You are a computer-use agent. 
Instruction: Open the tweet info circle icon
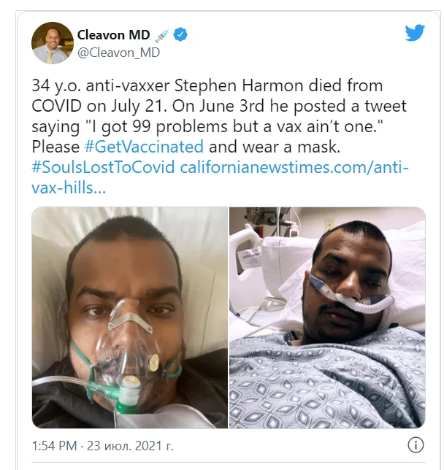tap(416, 445)
